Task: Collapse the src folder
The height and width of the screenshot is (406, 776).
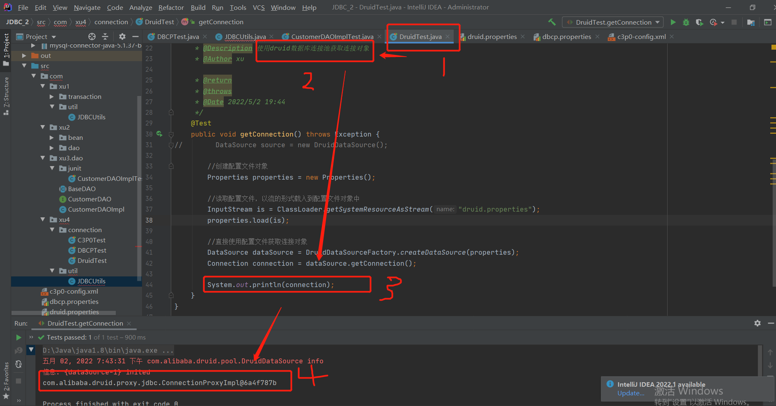Action: tap(24, 66)
